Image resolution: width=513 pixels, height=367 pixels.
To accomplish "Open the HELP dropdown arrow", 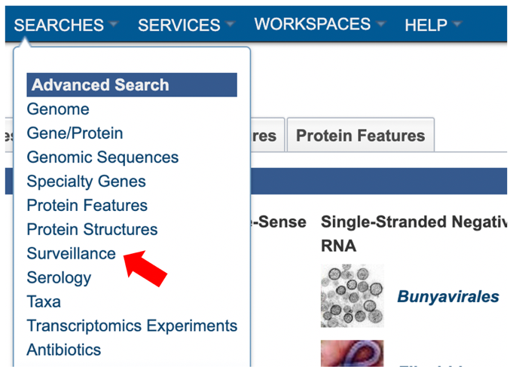I will click(x=457, y=24).
